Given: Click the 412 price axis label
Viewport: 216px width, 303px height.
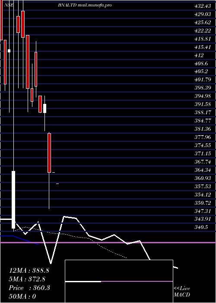Looking at the screenshot, I should [x=199, y=55].
